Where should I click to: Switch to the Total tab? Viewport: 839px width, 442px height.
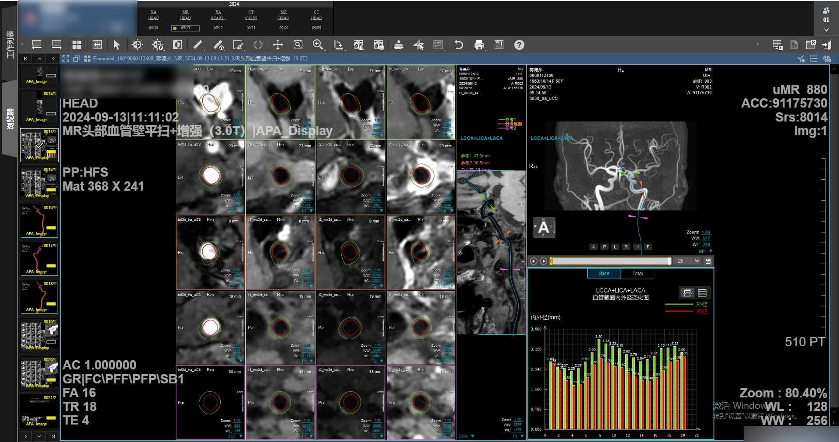click(x=637, y=274)
